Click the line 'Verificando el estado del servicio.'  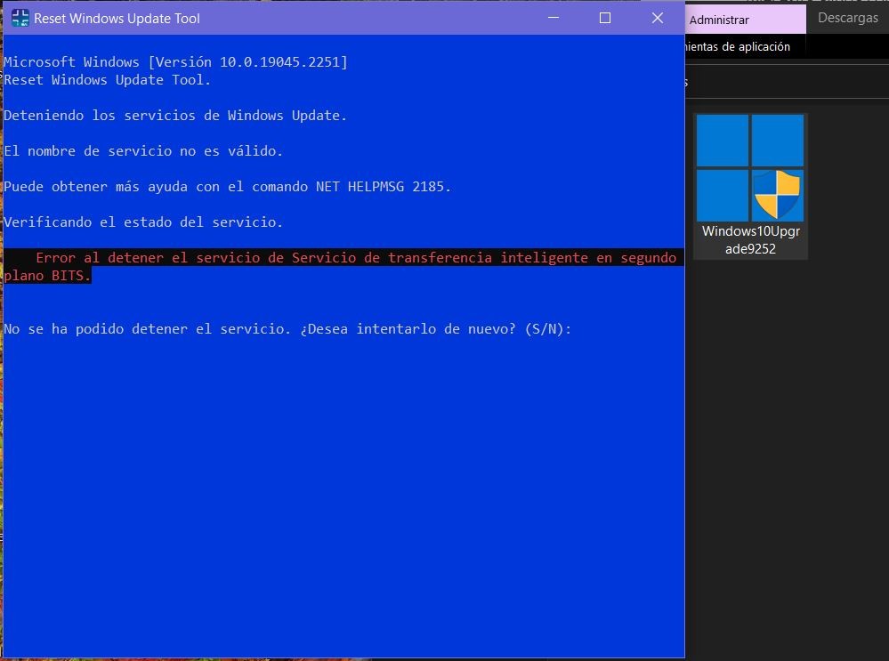tap(143, 222)
